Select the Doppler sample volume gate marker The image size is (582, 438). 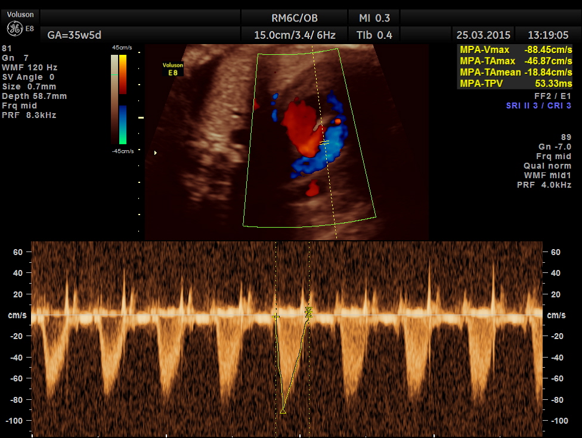pyautogui.click(x=324, y=142)
